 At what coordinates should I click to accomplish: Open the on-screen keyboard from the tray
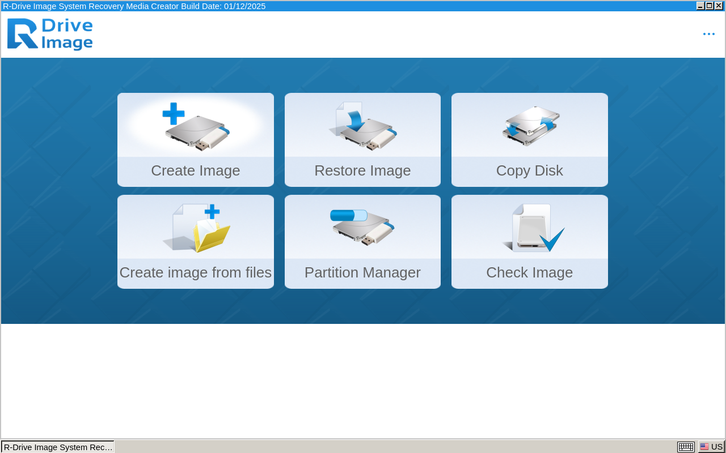(686, 447)
